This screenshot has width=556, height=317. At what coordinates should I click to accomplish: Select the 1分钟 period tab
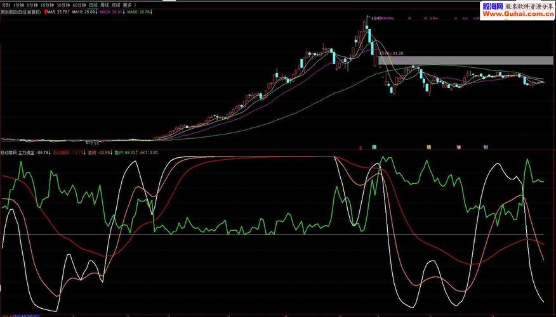pos(18,5)
